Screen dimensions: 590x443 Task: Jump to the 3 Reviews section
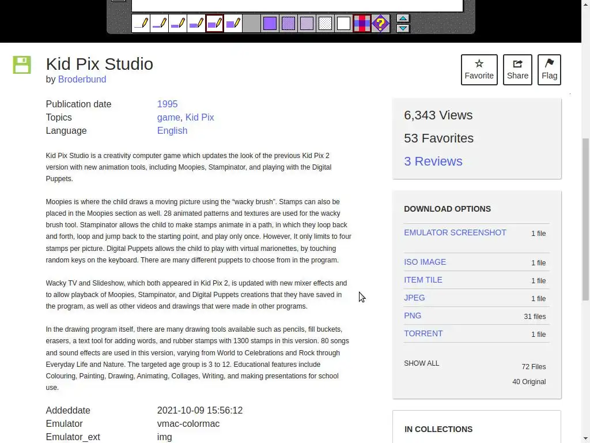433,162
